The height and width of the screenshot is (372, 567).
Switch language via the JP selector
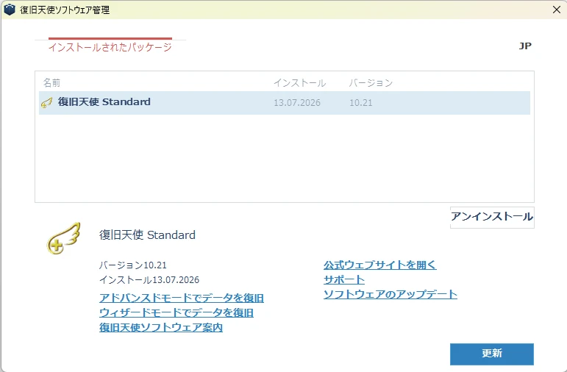(x=525, y=46)
